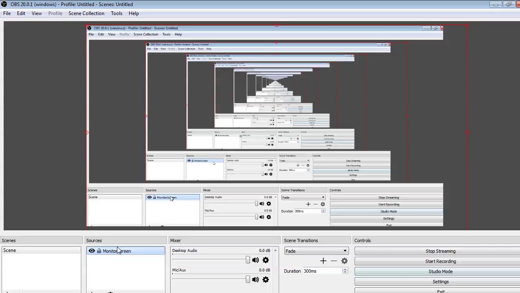The height and width of the screenshot is (293, 520).
Task: Click the right-edge red handle of source
Action: [468, 132]
